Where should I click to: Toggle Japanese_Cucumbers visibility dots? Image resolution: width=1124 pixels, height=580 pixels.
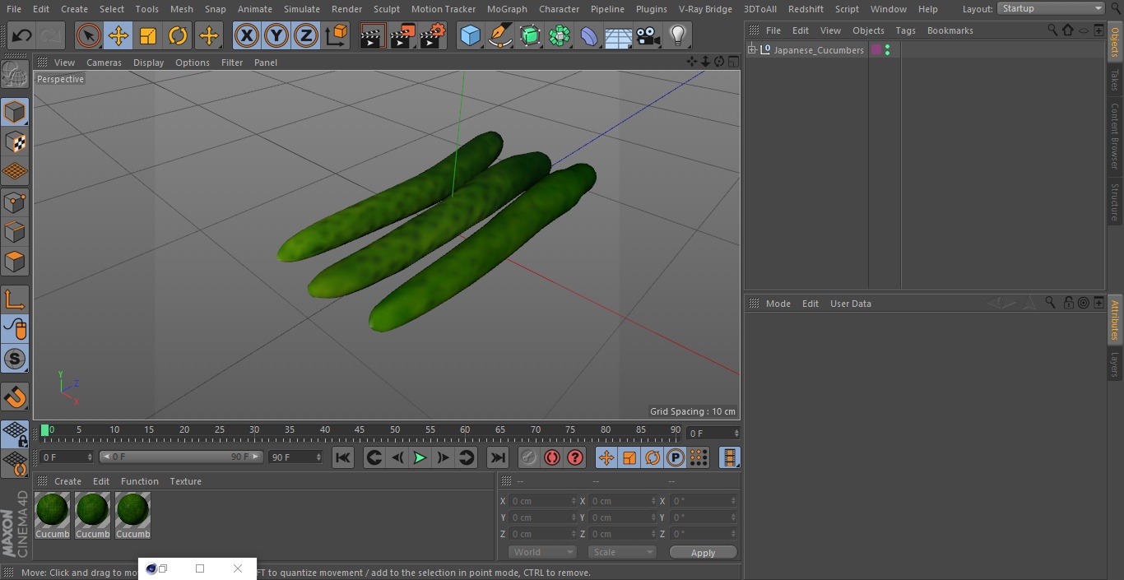point(887,50)
